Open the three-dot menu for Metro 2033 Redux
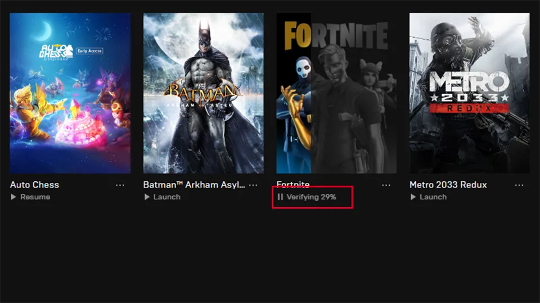The width and height of the screenshot is (540, 303). [x=519, y=185]
